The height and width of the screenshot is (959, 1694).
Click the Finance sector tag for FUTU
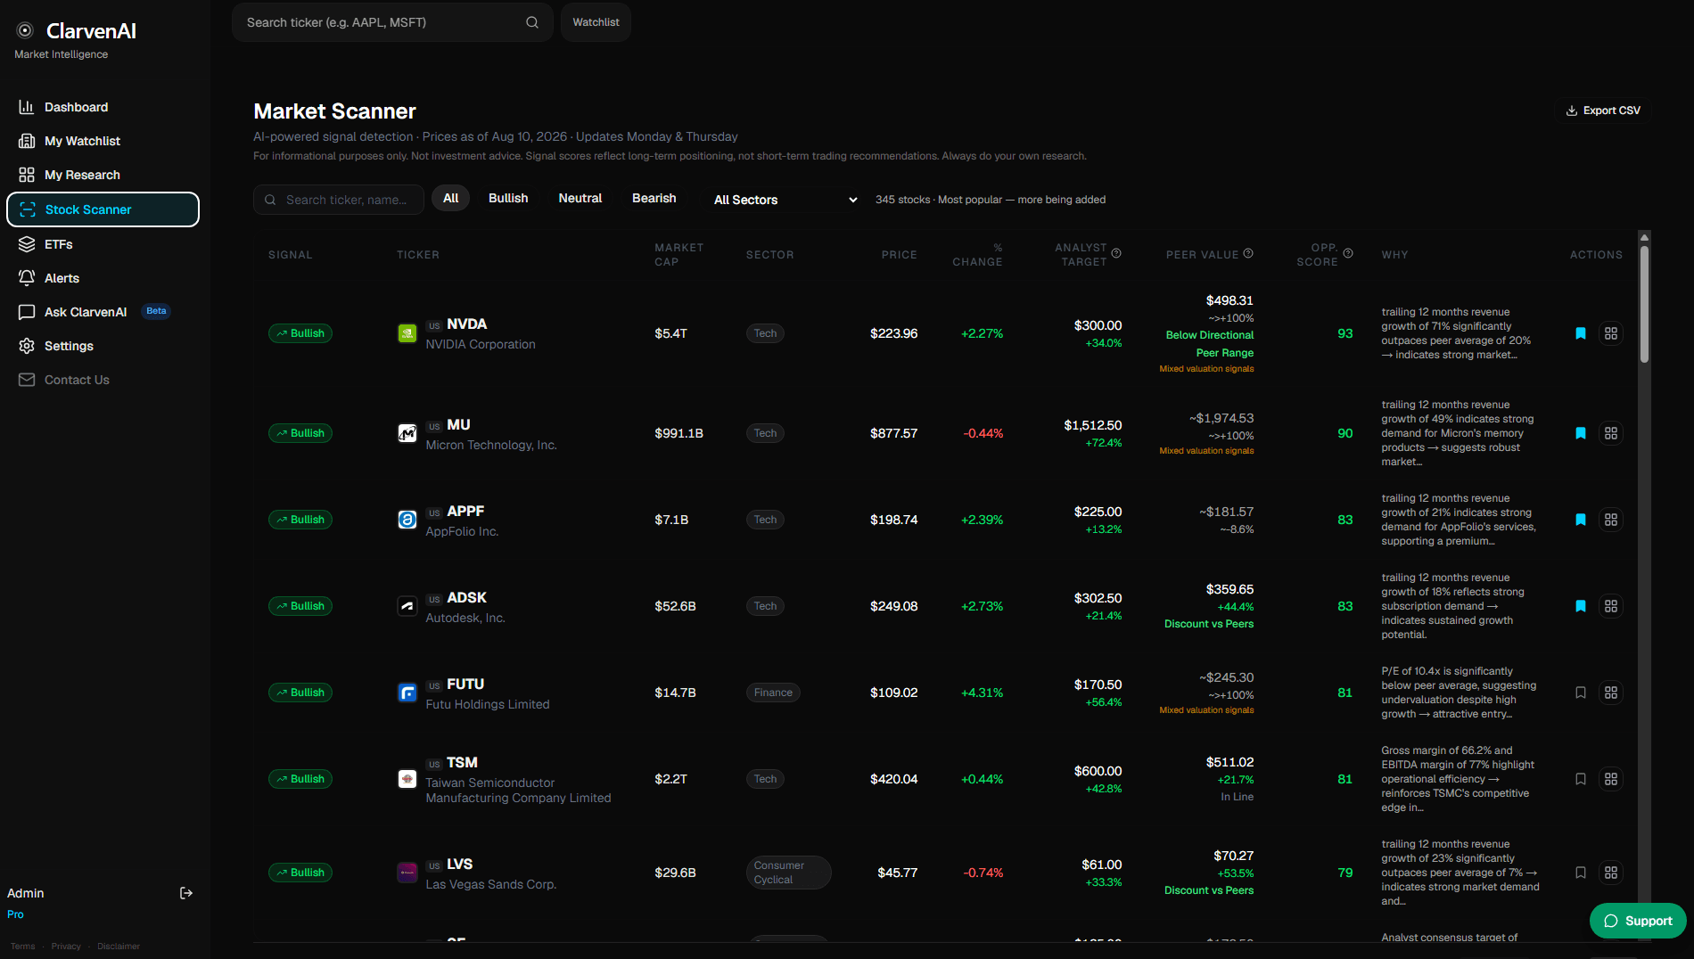pyautogui.click(x=773, y=693)
